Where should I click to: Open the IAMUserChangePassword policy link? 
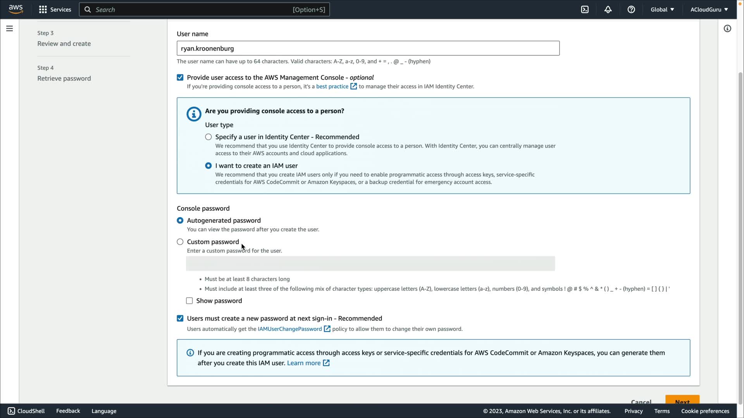(290, 329)
